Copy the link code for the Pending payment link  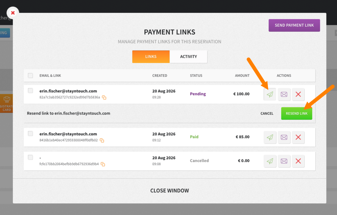pos(104,97)
